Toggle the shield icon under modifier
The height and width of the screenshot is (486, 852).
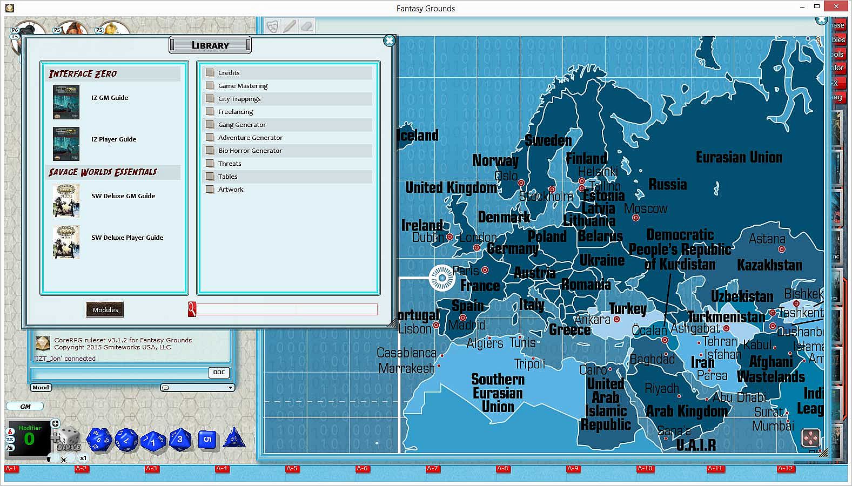tap(49, 459)
